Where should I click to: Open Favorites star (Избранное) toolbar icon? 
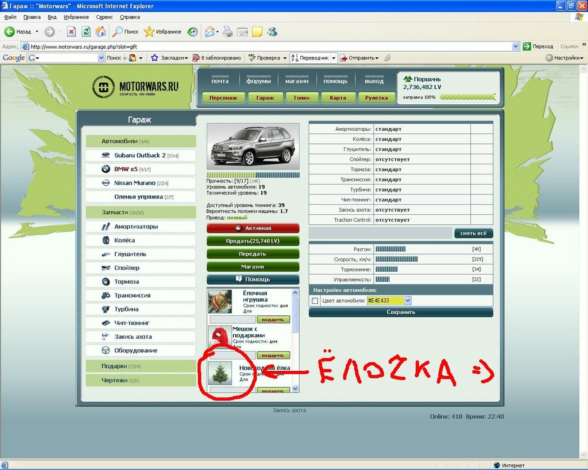tap(149, 32)
